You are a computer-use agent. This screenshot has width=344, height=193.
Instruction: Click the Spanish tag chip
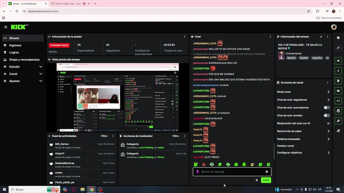(x=291, y=58)
